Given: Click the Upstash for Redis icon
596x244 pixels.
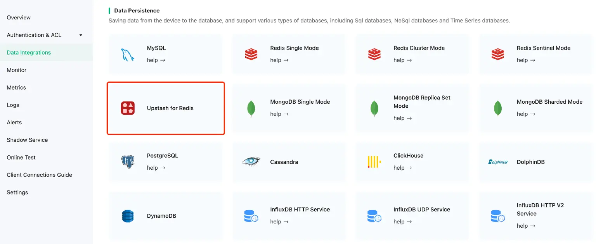Looking at the screenshot, I should tap(128, 108).
